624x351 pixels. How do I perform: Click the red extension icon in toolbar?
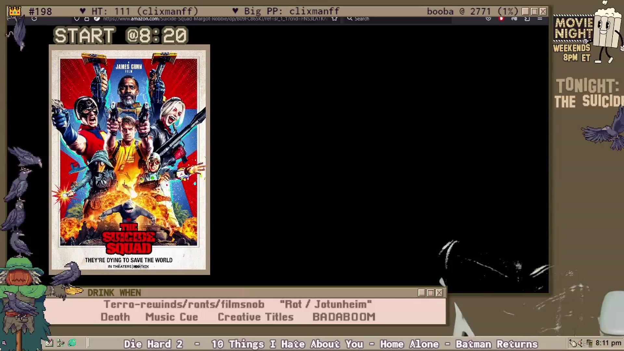pos(501,19)
